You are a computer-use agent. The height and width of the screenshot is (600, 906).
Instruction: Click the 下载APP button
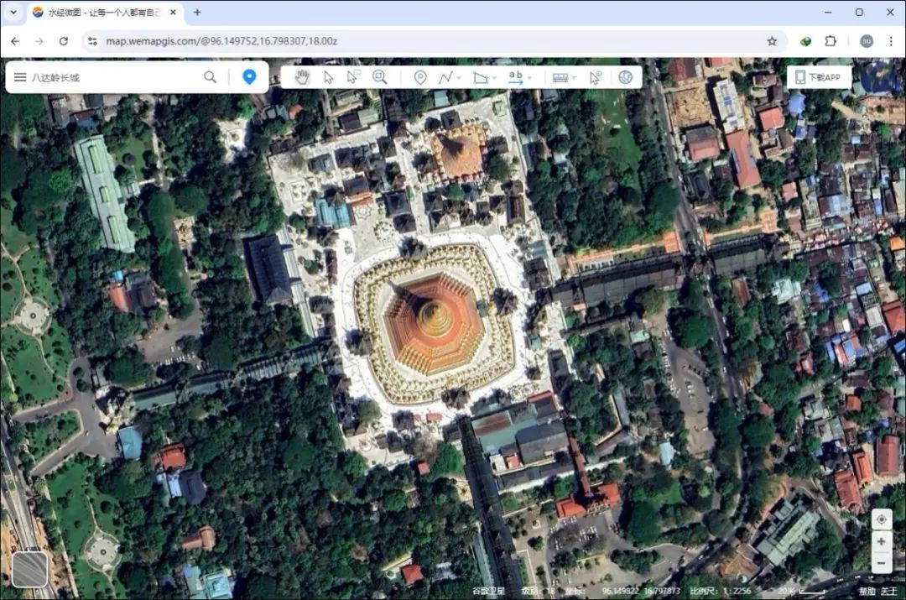(818, 77)
